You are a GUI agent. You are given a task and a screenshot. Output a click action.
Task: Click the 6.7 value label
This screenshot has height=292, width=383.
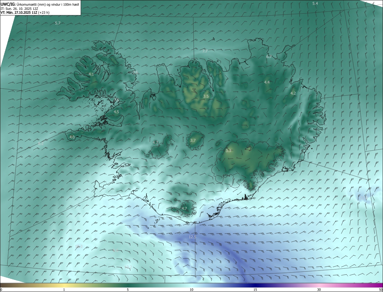[269, 56]
